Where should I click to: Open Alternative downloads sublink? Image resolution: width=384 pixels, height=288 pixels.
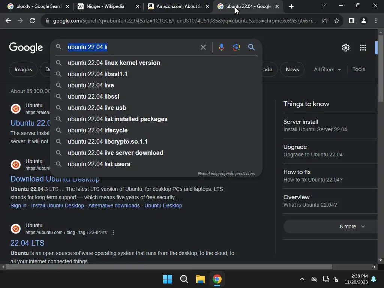coord(114,206)
